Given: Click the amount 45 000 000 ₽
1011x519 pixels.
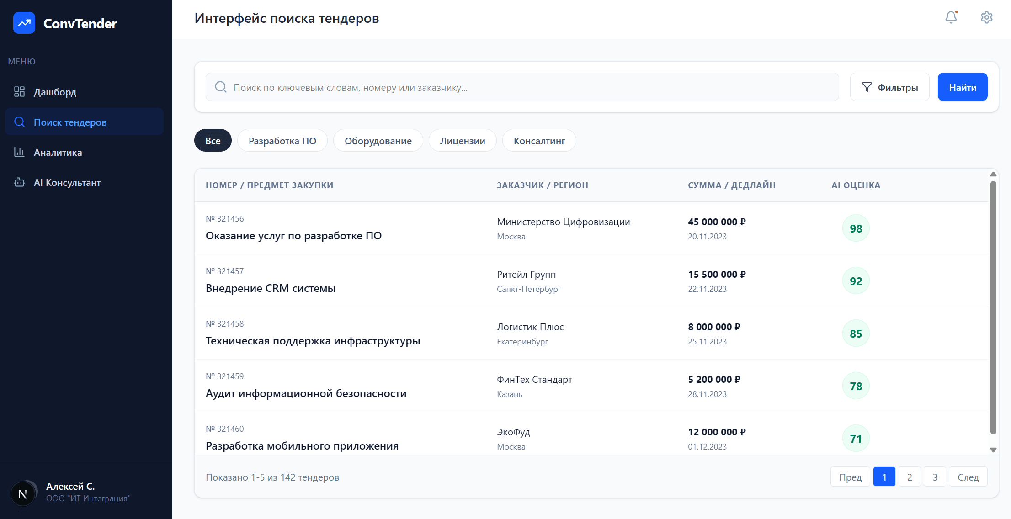Looking at the screenshot, I should tap(717, 222).
